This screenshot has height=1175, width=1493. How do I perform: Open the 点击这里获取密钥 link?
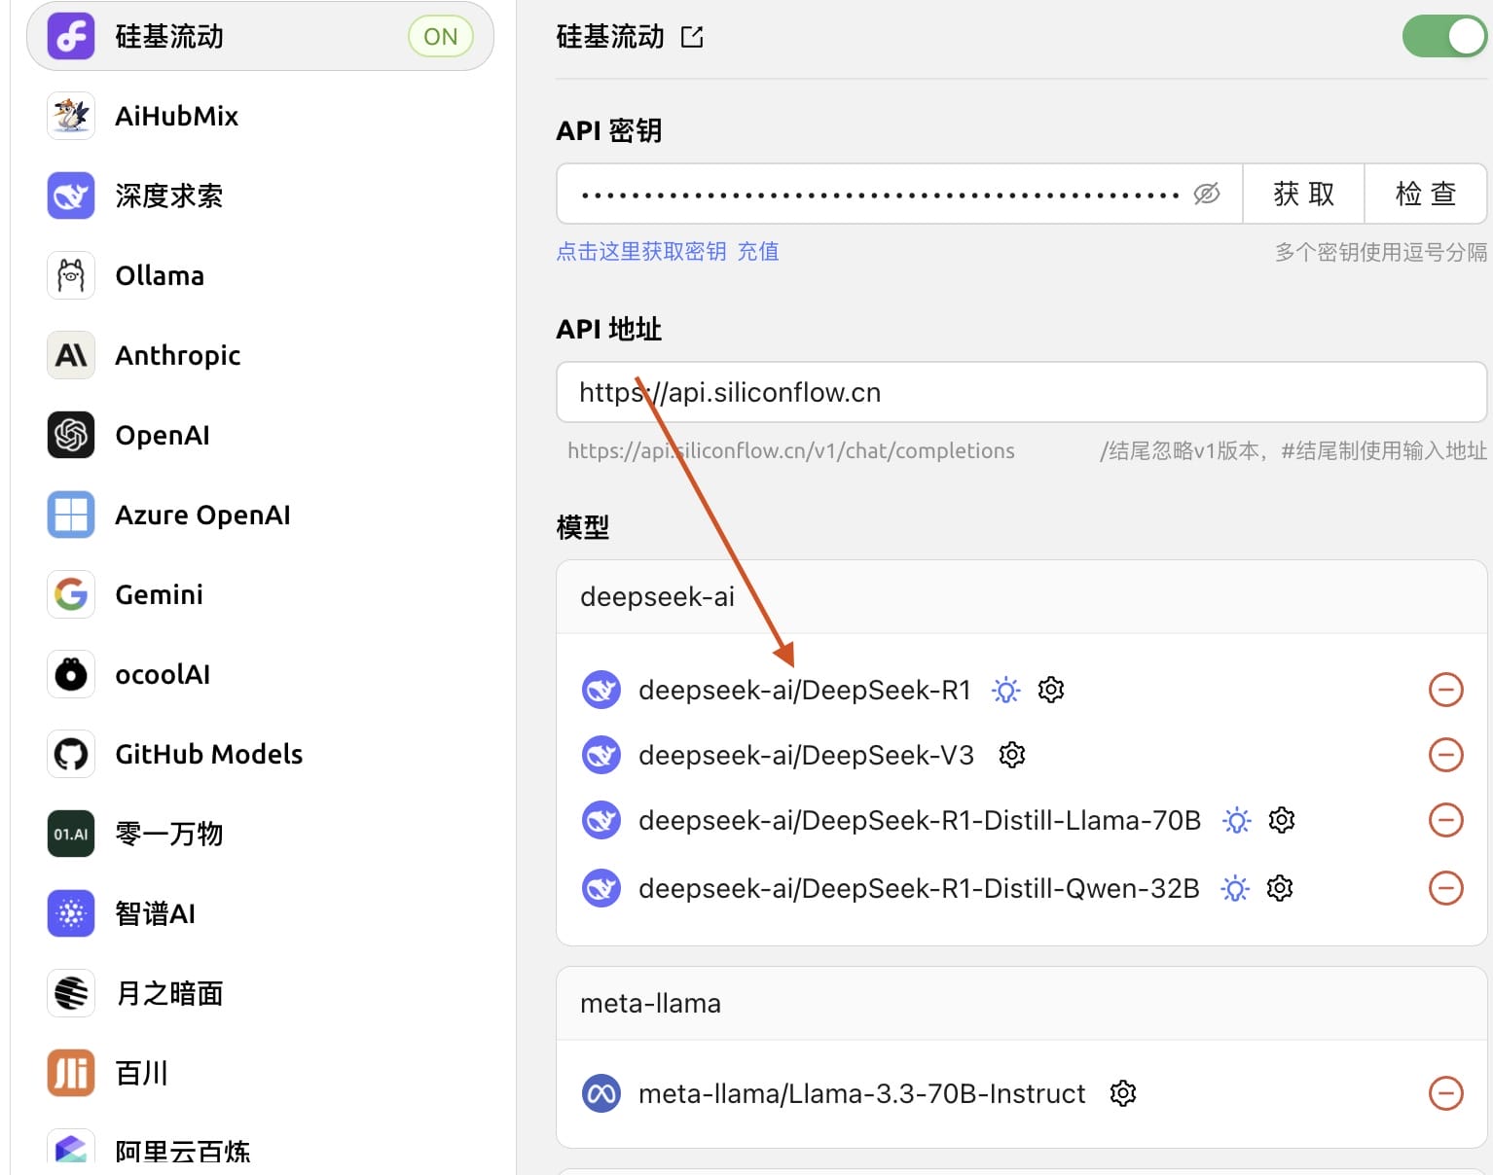click(x=641, y=252)
